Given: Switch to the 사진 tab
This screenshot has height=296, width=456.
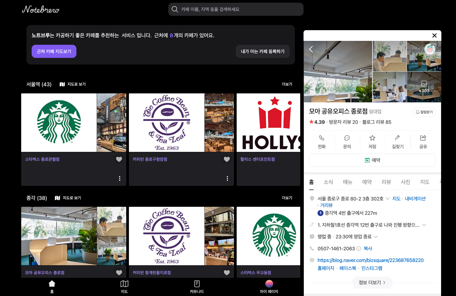Looking at the screenshot, I should (x=406, y=182).
